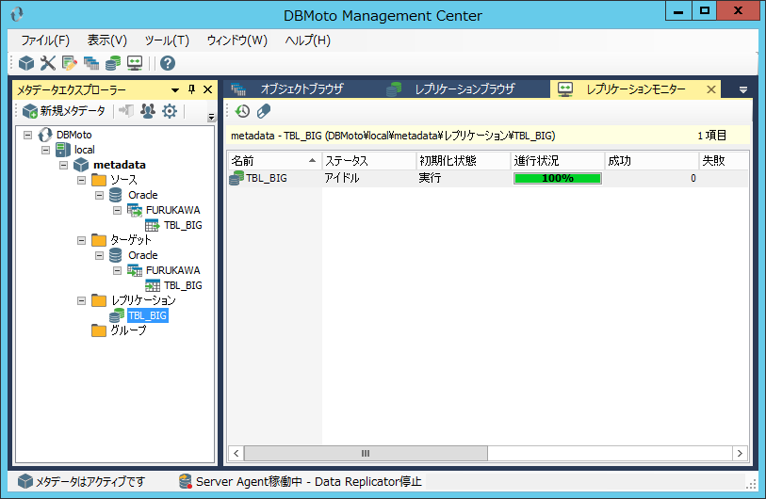The width and height of the screenshot is (766, 499).
Task: Select the レプリケーションモニター tab
Action: (x=635, y=89)
